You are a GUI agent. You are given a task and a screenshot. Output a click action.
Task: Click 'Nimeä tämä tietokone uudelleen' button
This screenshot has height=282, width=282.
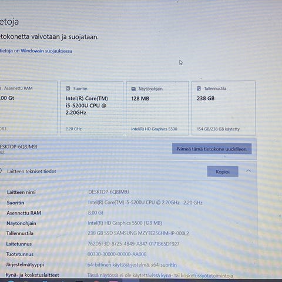tap(211, 149)
